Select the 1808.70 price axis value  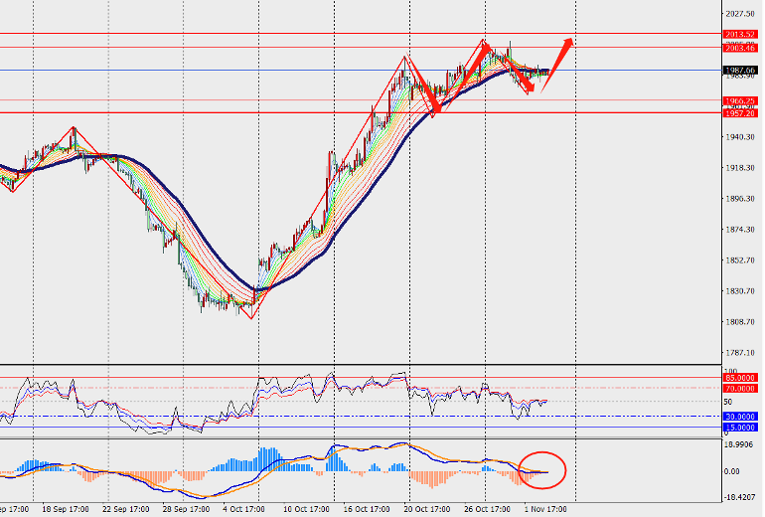(x=740, y=322)
